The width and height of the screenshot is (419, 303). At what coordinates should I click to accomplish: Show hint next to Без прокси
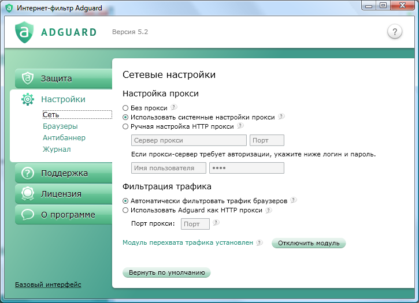coord(174,107)
